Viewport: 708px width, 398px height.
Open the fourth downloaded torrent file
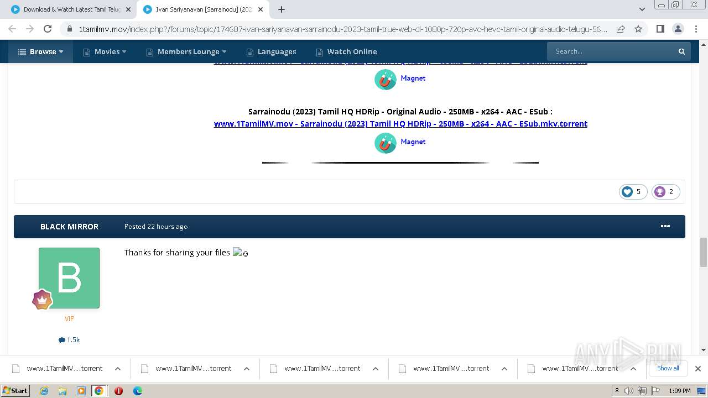[444, 369]
